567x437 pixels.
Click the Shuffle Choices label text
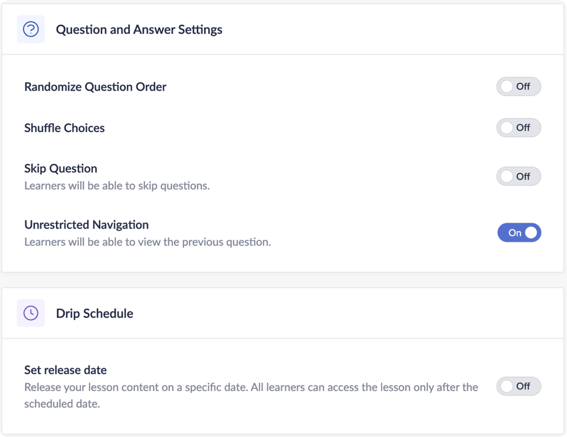pyautogui.click(x=64, y=128)
